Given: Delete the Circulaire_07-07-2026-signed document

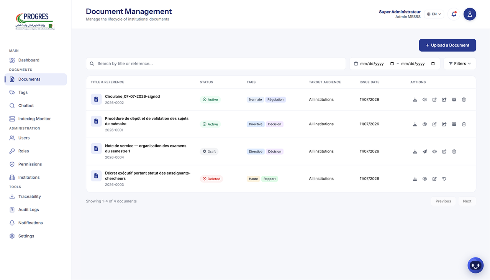Looking at the screenshot, I should (464, 100).
